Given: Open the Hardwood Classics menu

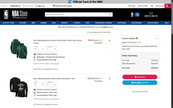Looking at the screenshot, I should [x=104, y=23].
